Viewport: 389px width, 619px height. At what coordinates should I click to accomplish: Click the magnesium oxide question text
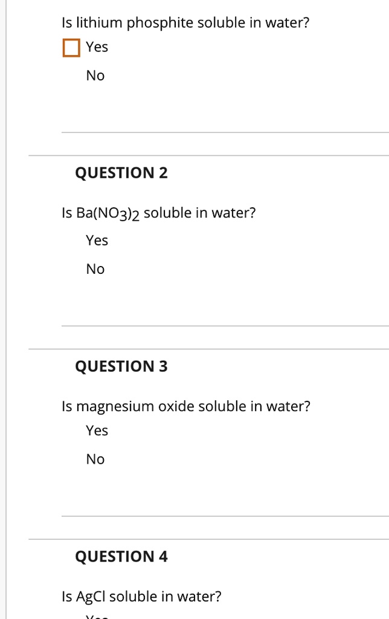point(186,406)
